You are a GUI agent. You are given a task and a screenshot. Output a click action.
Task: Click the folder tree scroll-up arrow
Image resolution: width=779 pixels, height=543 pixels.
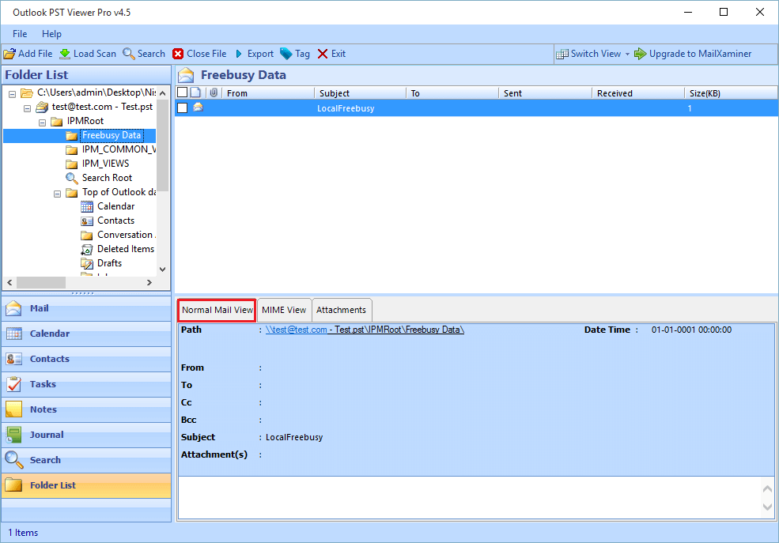pos(162,92)
